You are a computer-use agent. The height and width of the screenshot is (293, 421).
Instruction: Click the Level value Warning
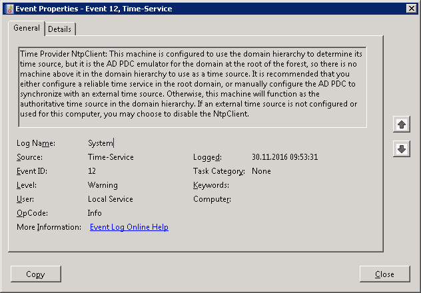pos(103,185)
